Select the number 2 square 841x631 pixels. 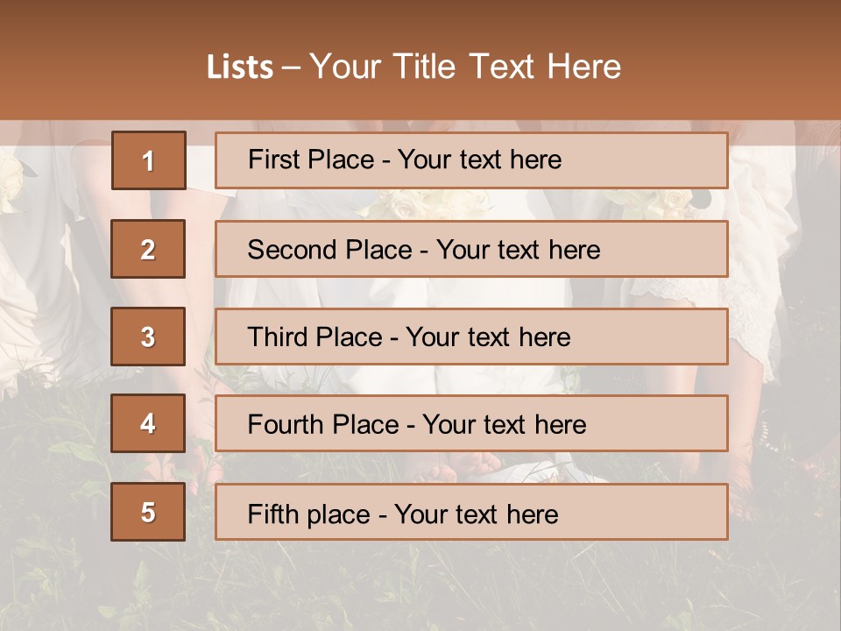click(x=148, y=249)
